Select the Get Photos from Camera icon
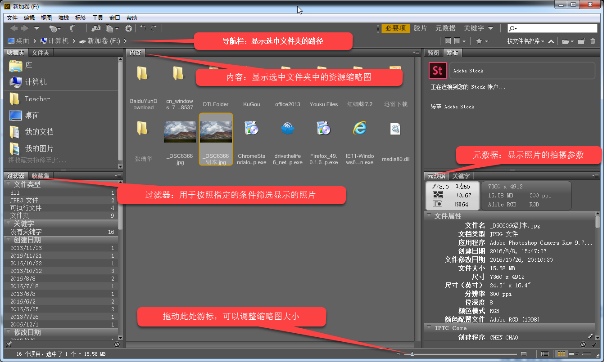Screen dimensions: 607x362 pyautogui.click(x=97, y=28)
